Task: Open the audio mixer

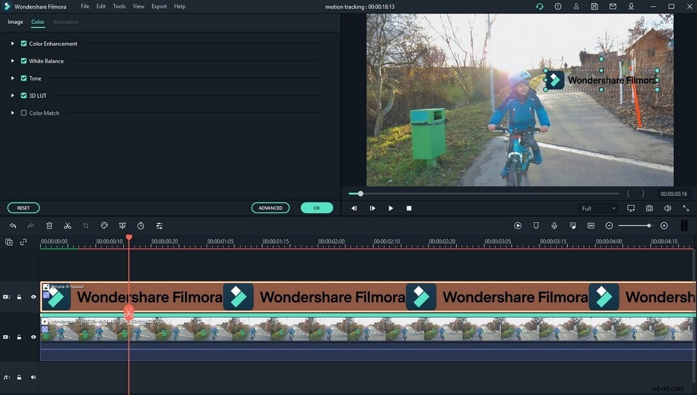Action: point(572,226)
